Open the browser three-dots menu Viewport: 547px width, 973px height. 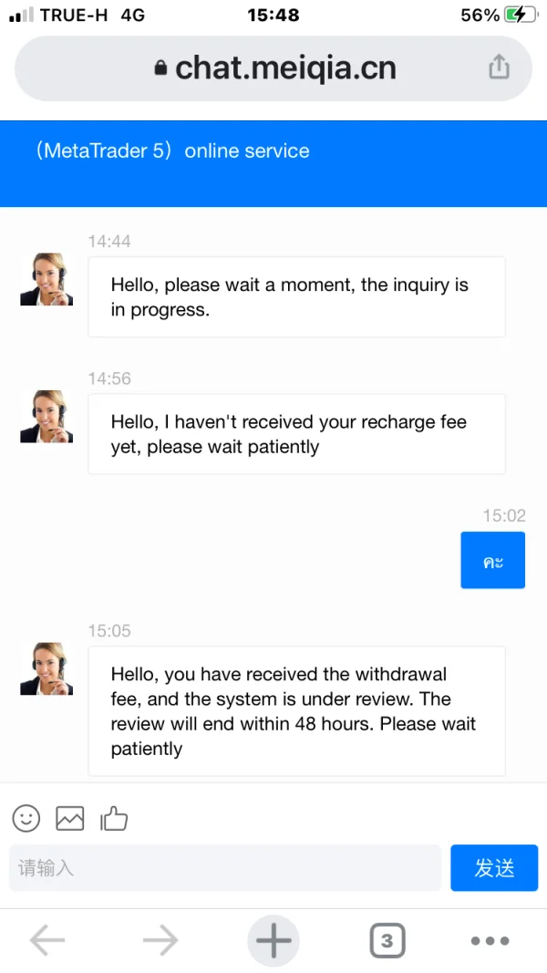pyautogui.click(x=490, y=940)
